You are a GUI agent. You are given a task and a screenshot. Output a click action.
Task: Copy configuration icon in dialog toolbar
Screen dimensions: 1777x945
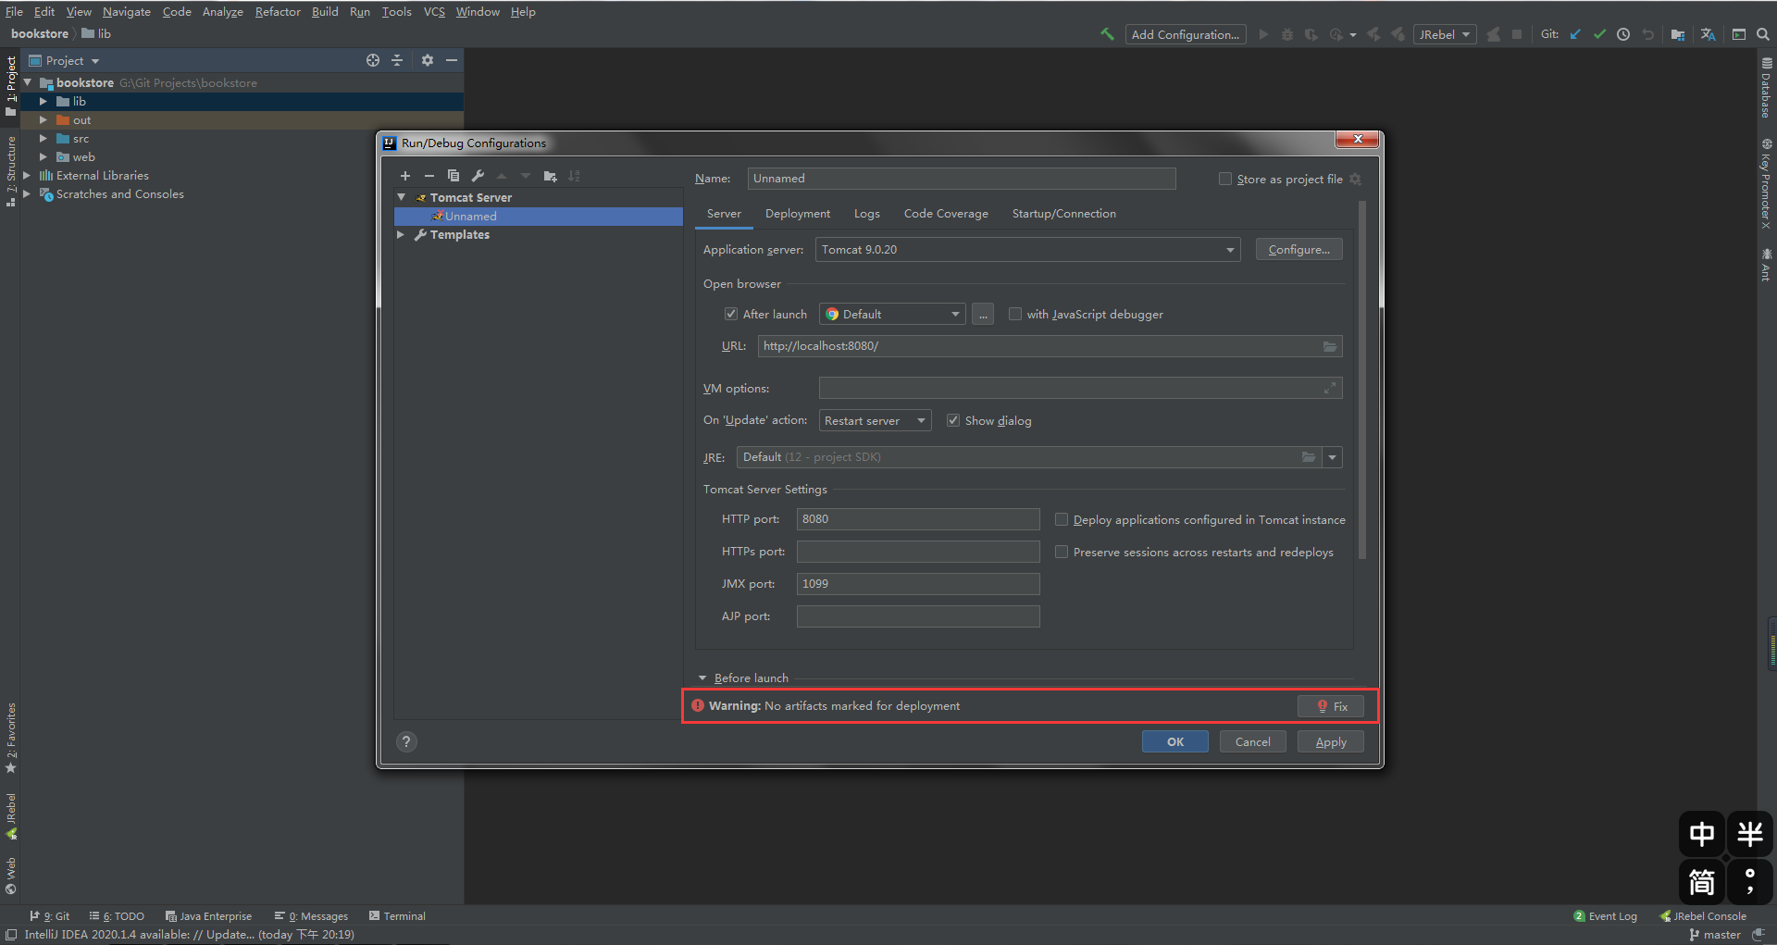coord(454,176)
